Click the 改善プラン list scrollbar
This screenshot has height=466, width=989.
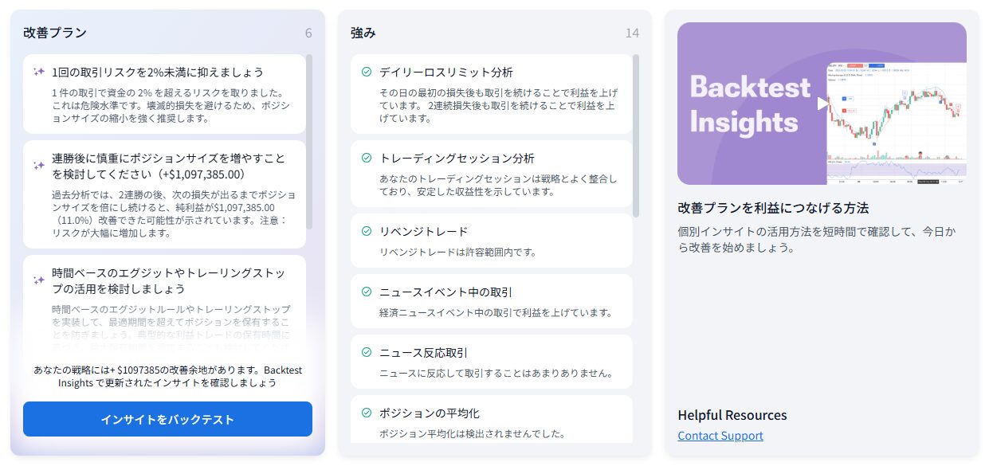309,142
